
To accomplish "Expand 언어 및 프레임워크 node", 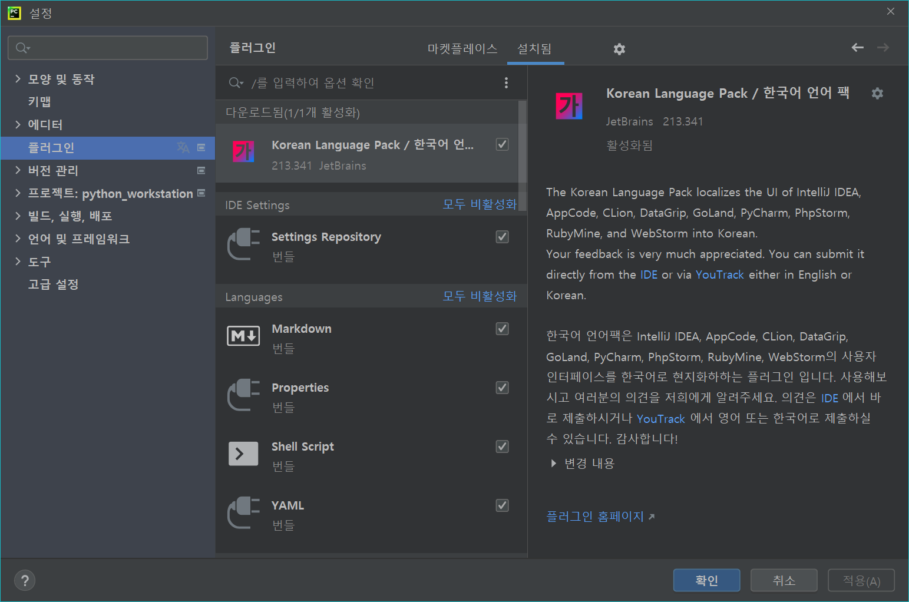I will pyautogui.click(x=18, y=239).
